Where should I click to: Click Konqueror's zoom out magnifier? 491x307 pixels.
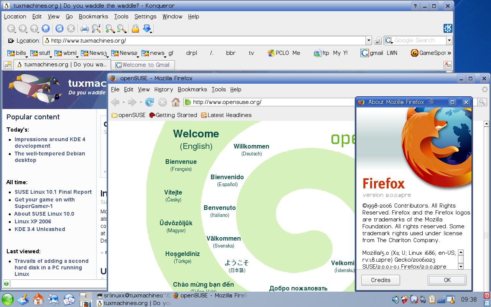pos(122,28)
